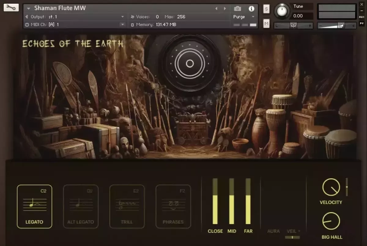The width and height of the screenshot is (367, 246).
Task: Select the Trill articulation icon
Action: (127, 206)
